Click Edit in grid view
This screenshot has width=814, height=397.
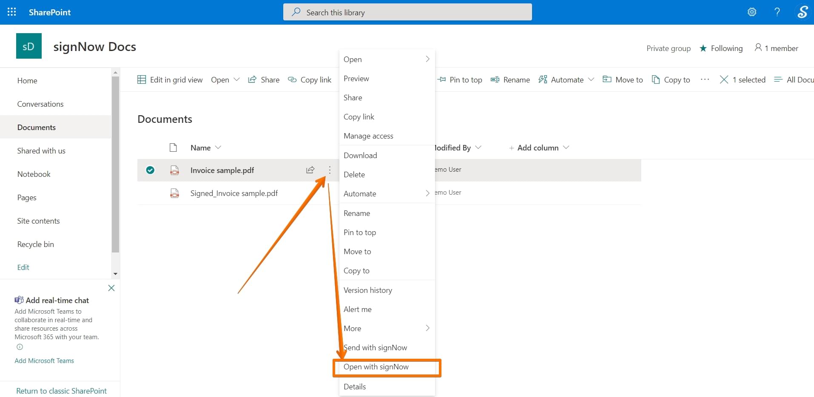point(170,79)
